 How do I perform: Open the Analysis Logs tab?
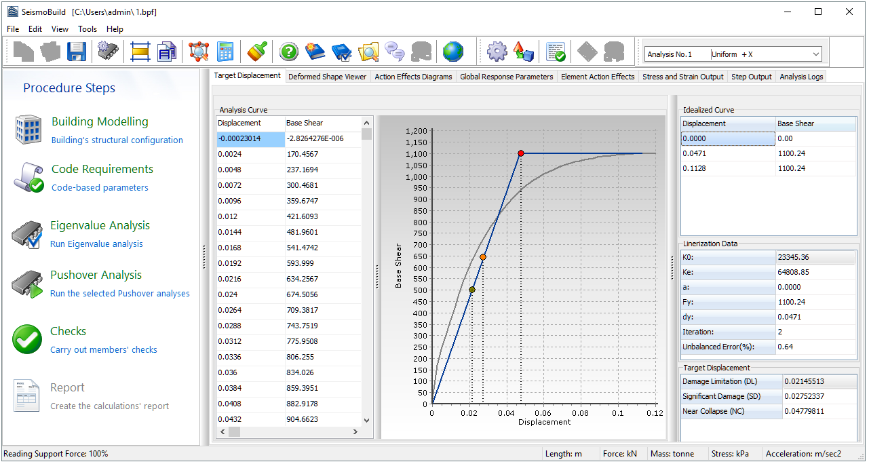[801, 77]
